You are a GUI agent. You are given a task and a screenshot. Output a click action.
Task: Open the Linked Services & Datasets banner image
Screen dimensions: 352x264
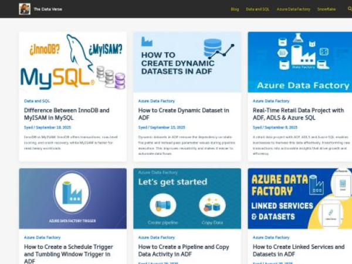(299, 198)
